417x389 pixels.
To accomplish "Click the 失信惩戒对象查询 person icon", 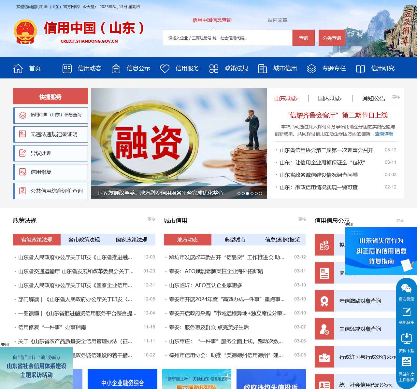I will (324, 329).
